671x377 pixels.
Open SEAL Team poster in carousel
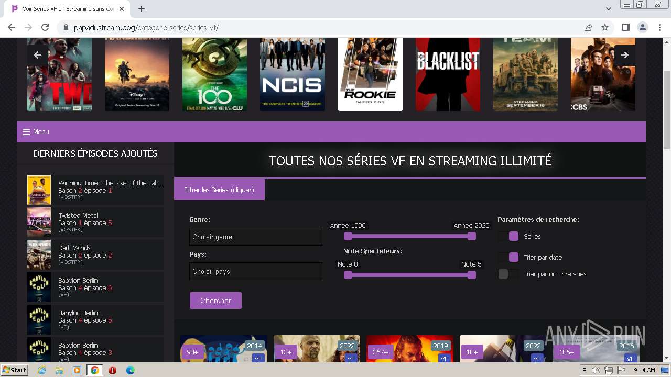pyautogui.click(x=525, y=74)
